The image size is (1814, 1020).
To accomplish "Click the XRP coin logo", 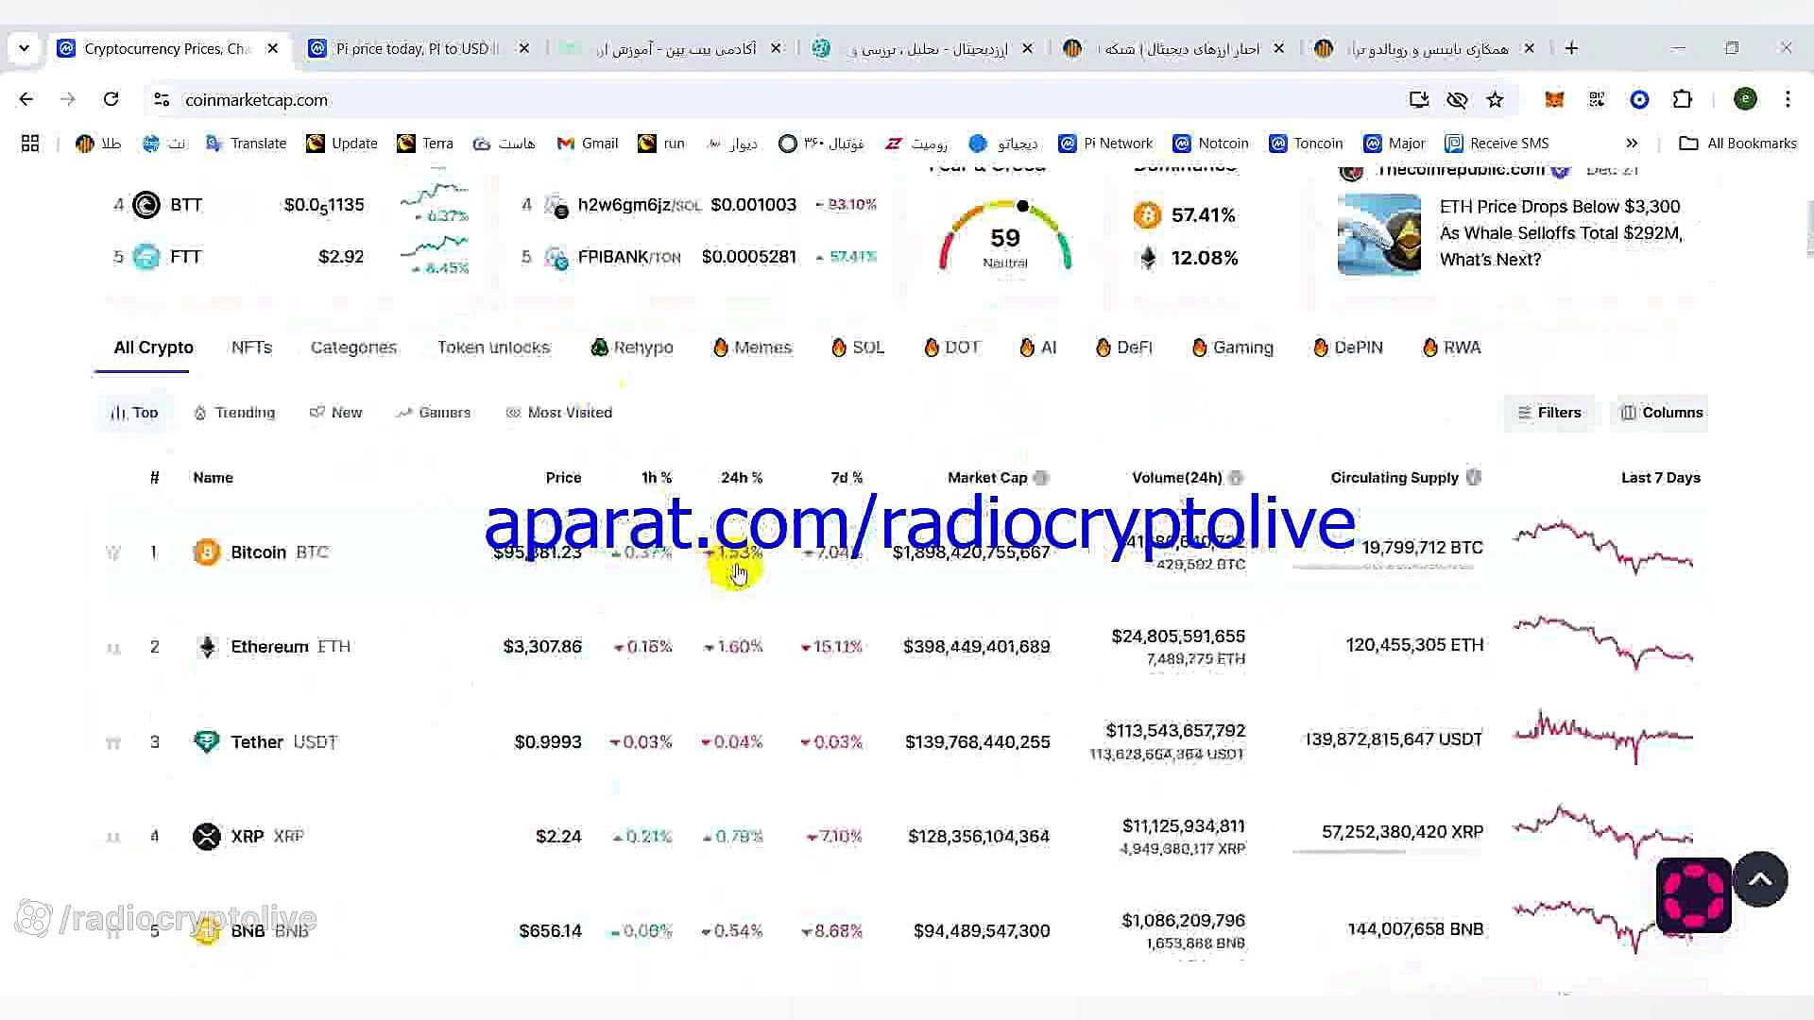I will point(206,837).
